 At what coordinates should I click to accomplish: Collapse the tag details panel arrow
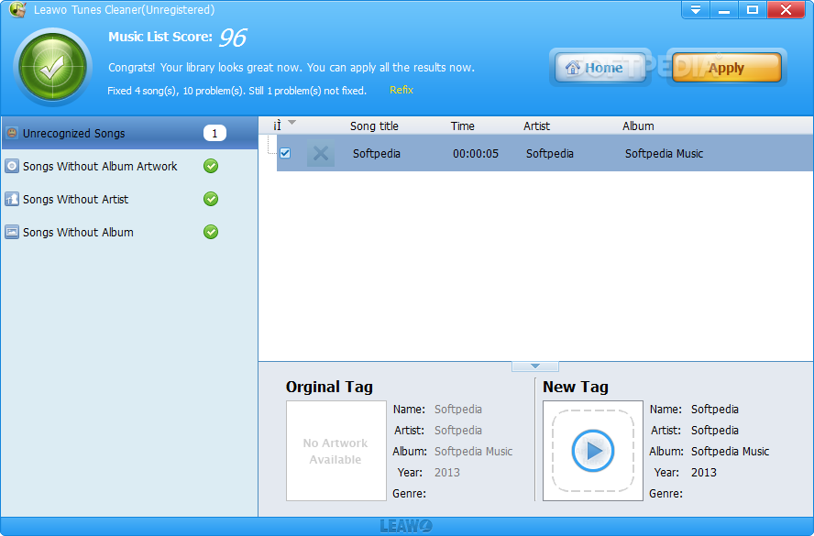(535, 366)
